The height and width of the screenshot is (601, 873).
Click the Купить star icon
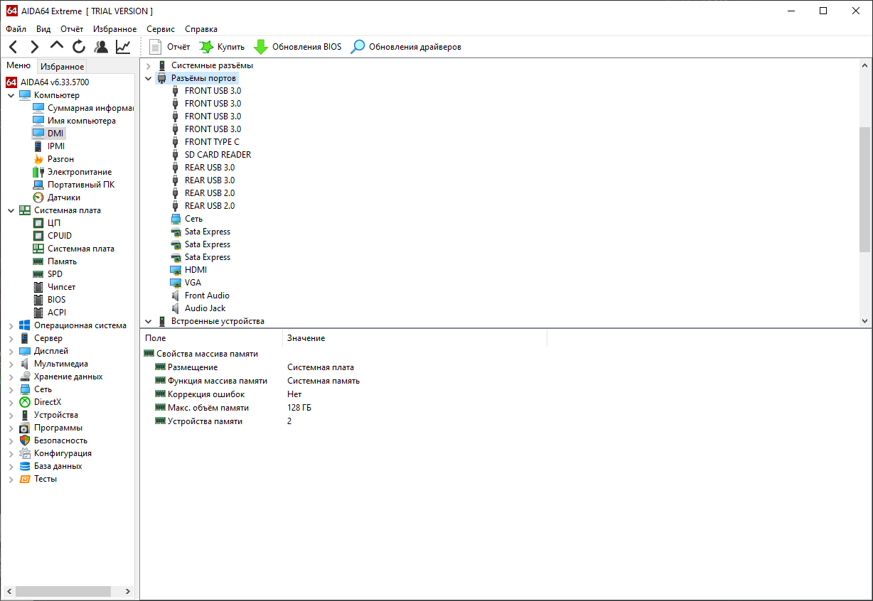pos(206,47)
